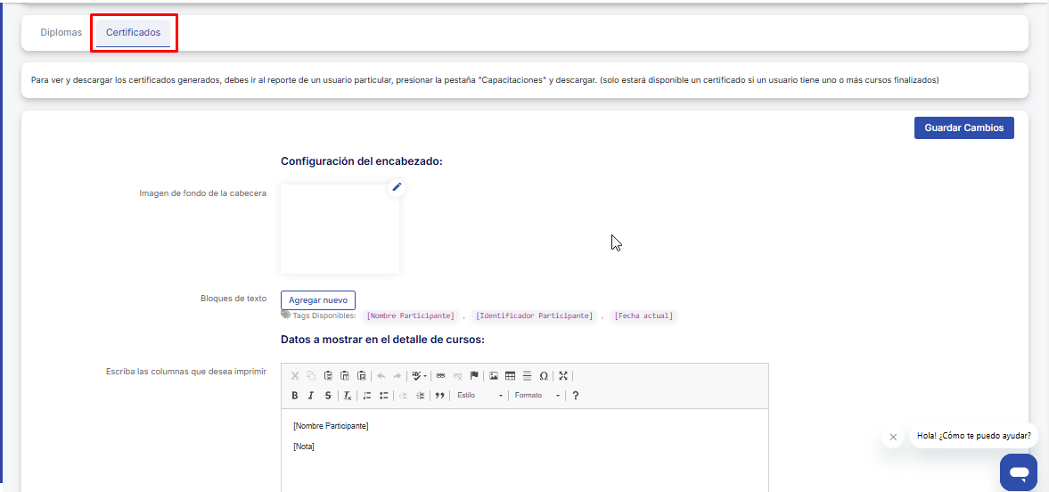The height and width of the screenshot is (492, 1049).
Task: Select the Certificados tab
Action: [x=133, y=33]
